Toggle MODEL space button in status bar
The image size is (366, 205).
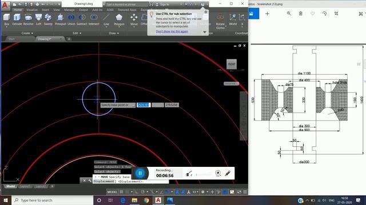tap(112, 192)
